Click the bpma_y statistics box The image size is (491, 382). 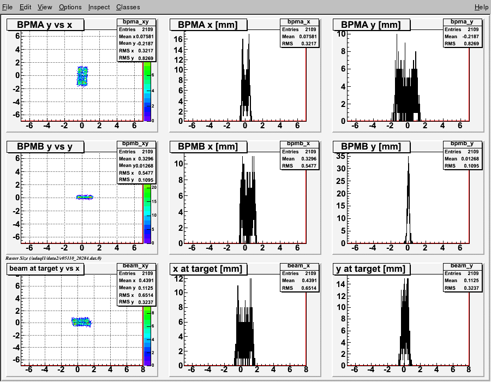pos(462,33)
